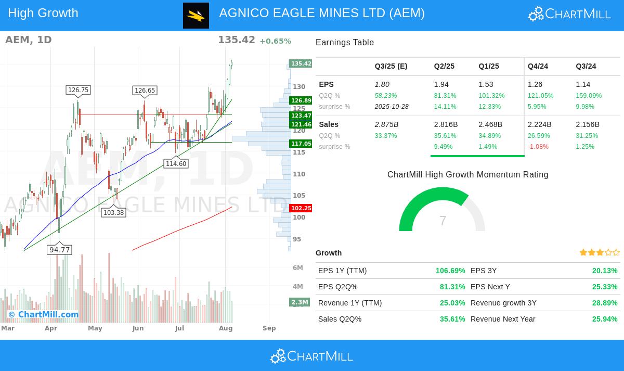
Task: Click the Q4/24 EPS value 1.26
Action: [535, 84]
